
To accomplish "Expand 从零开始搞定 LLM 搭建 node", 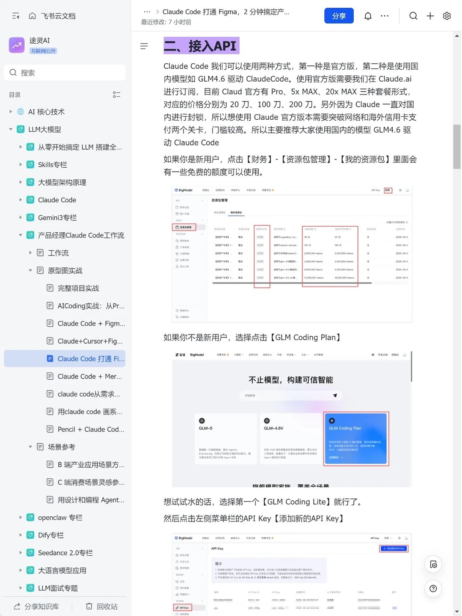I will (x=21, y=147).
